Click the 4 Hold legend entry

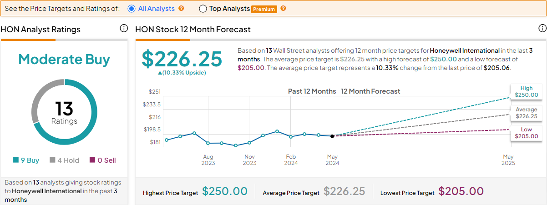[64, 160]
